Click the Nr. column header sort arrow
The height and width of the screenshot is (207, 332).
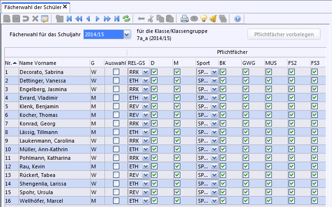tap(15, 63)
